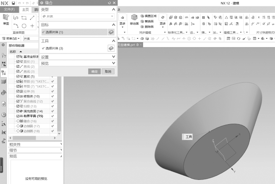Expand the 设置 section in dialog
The width and height of the screenshot is (275, 184).
pyautogui.click(x=77, y=57)
